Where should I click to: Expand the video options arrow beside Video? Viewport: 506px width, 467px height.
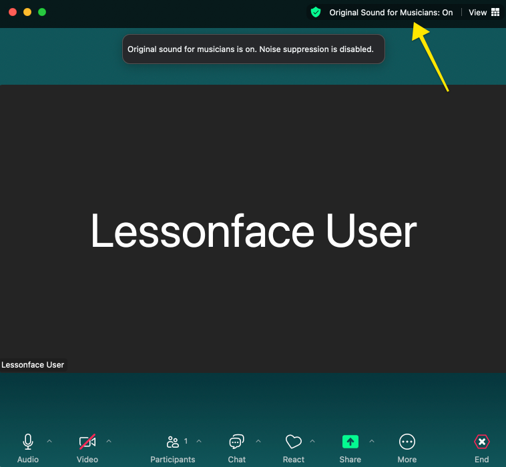pos(109,441)
